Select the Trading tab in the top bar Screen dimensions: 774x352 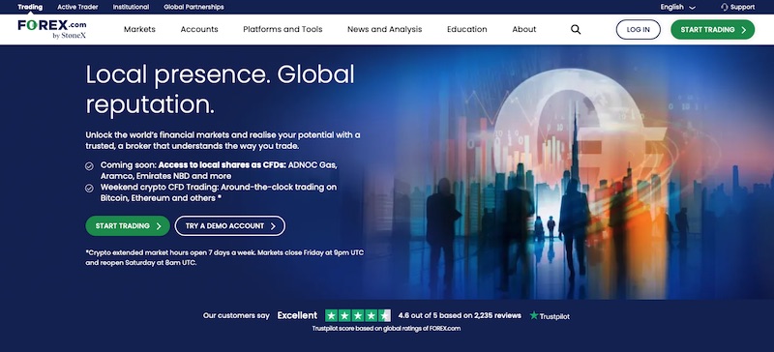pos(30,7)
